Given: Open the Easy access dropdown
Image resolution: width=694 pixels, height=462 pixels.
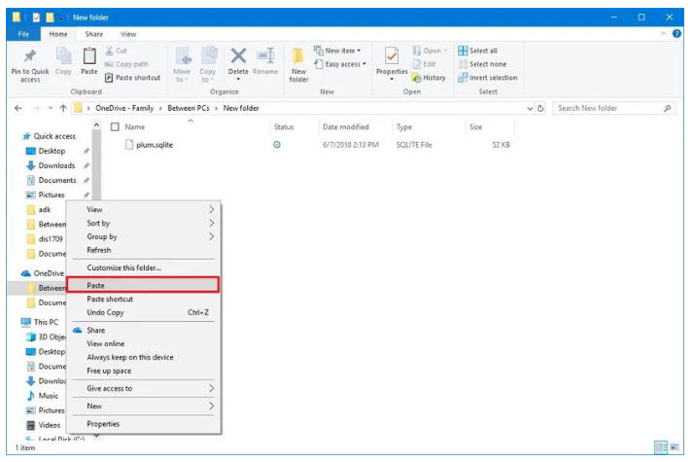Looking at the screenshot, I should 345,64.
